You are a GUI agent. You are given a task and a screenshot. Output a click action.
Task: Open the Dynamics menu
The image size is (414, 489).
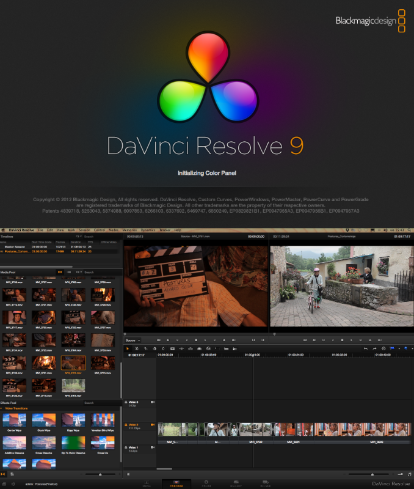click(x=148, y=230)
